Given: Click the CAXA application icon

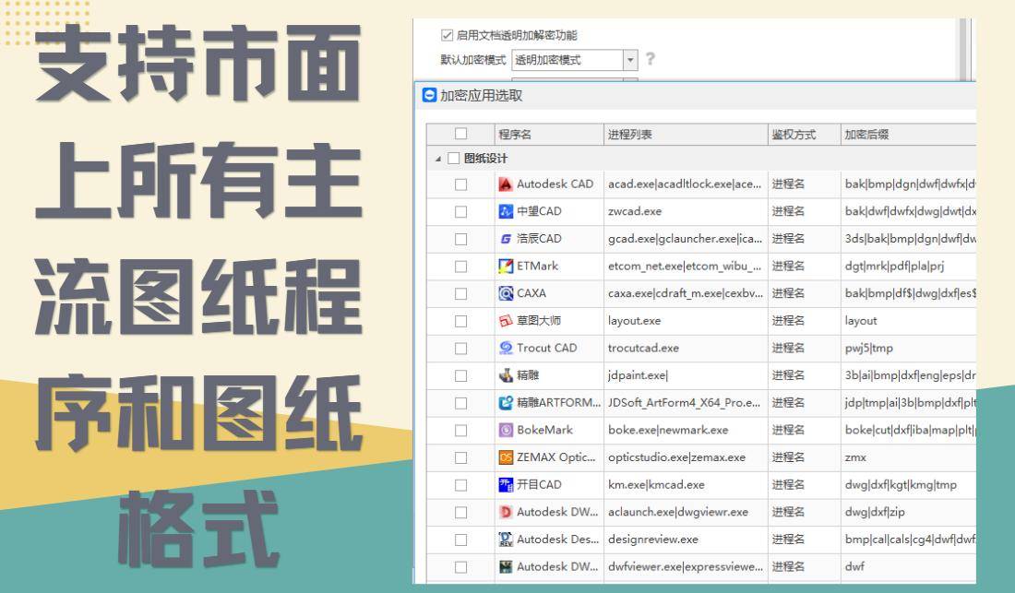Looking at the screenshot, I should 505,293.
